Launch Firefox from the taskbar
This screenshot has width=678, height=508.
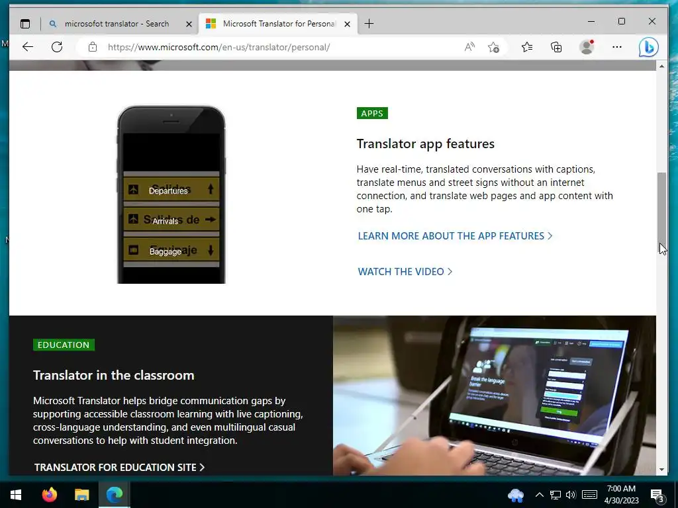(x=49, y=495)
